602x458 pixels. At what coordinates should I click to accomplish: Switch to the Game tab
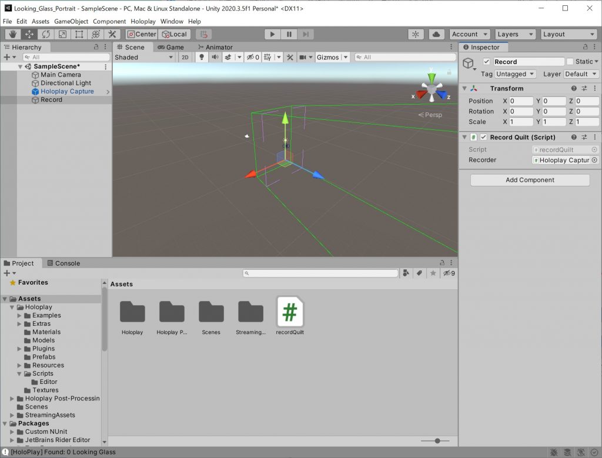(170, 47)
